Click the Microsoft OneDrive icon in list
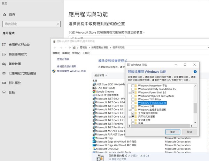This screenshot has height=161, width=209. (94, 149)
